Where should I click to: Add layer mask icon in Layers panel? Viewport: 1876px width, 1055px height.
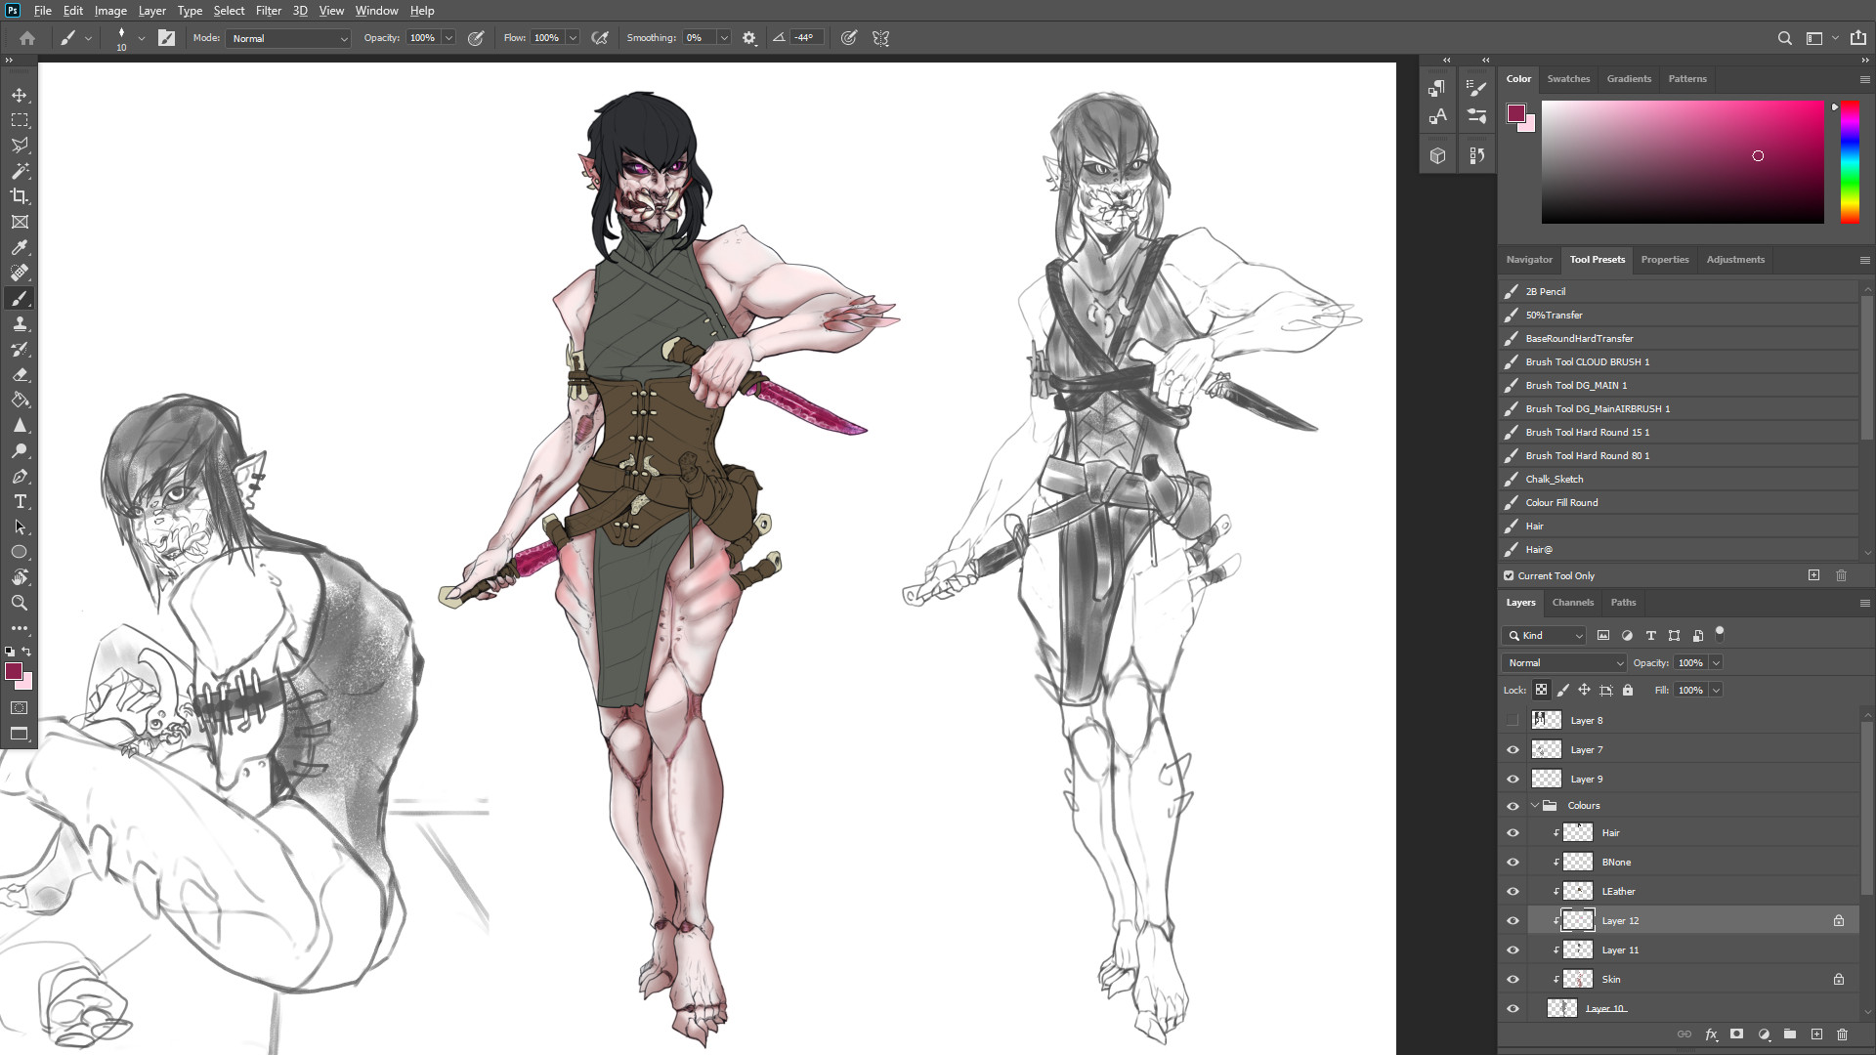(1736, 1034)
